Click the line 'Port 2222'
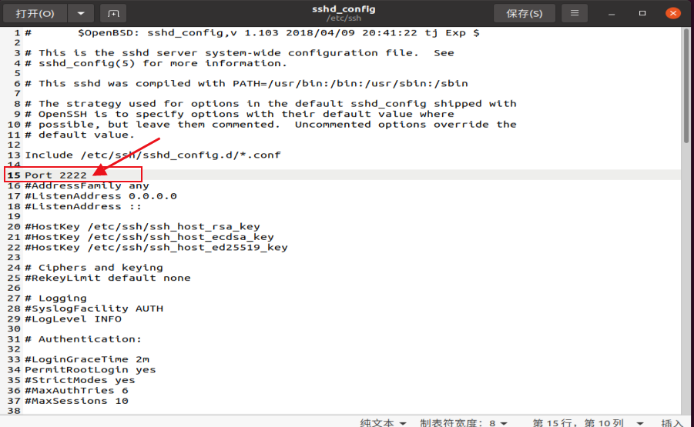This screenshot has width=694, height=427. pos(55,175)
